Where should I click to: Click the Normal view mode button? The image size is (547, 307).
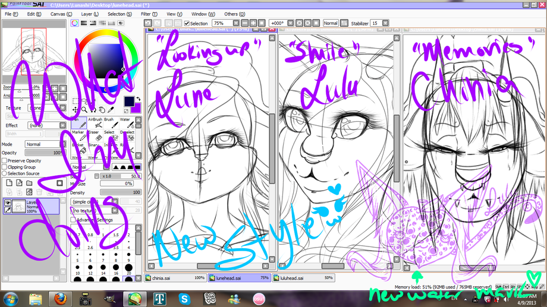click(331, 23)
